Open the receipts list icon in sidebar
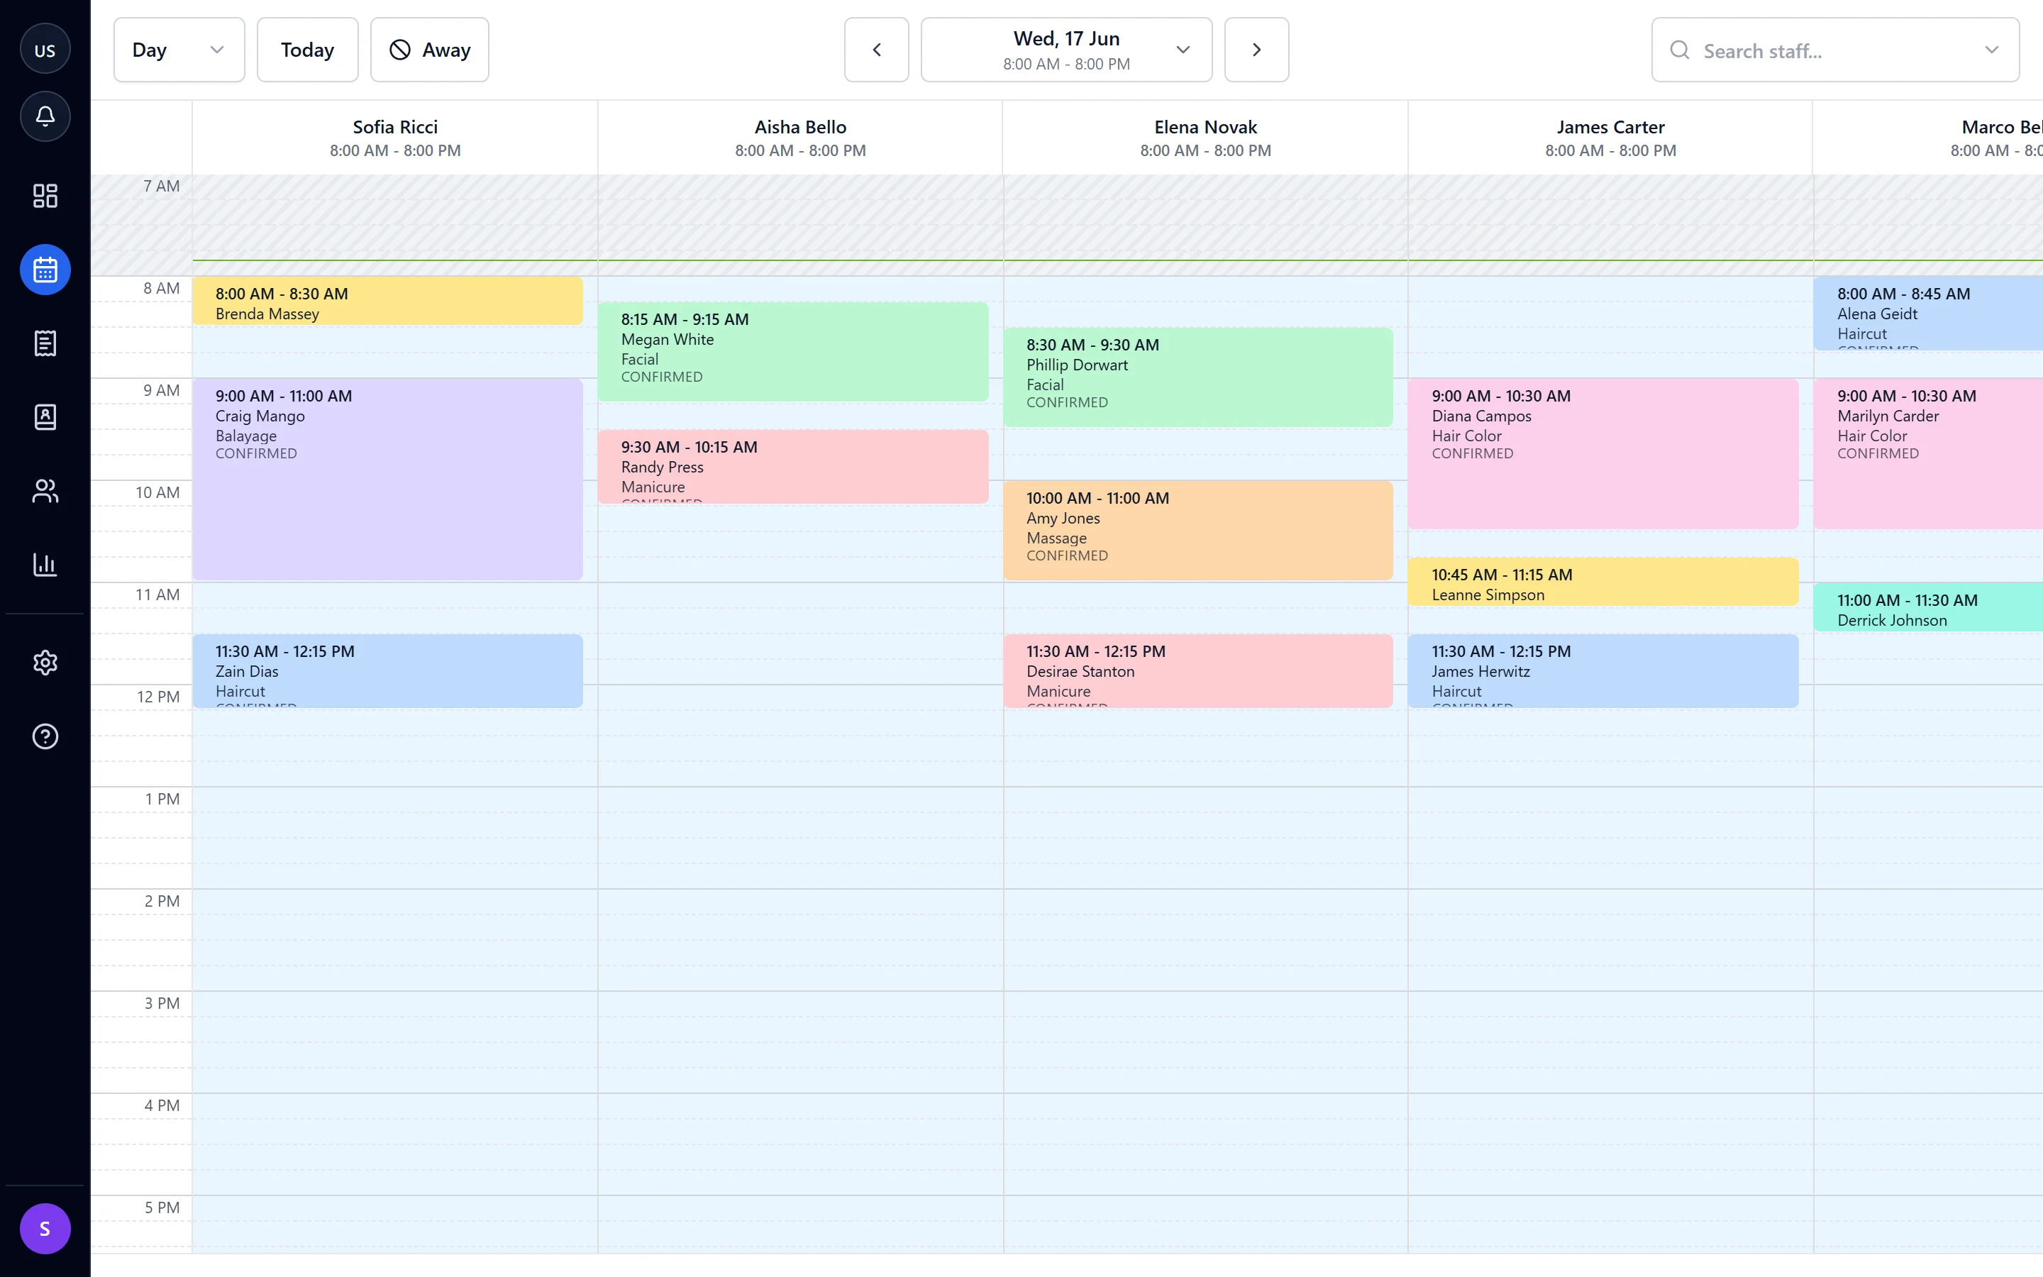2043x1277 pixels. (45, 343)
